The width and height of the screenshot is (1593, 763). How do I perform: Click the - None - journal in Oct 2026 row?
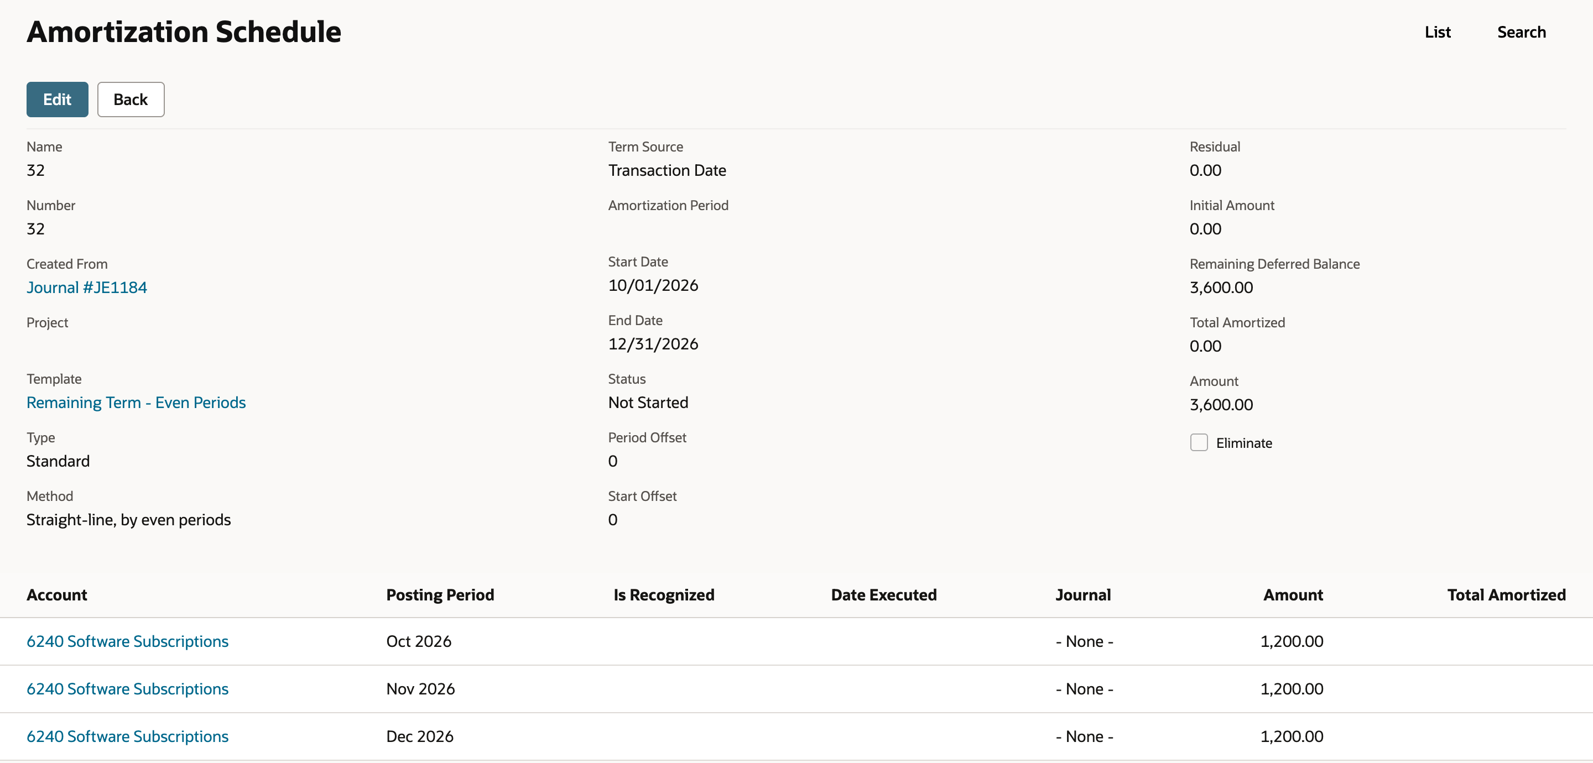pos(1085,641)
